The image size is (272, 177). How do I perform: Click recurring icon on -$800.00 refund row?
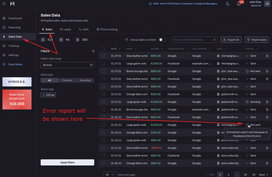pyautogui.click(x=267, y=148)
